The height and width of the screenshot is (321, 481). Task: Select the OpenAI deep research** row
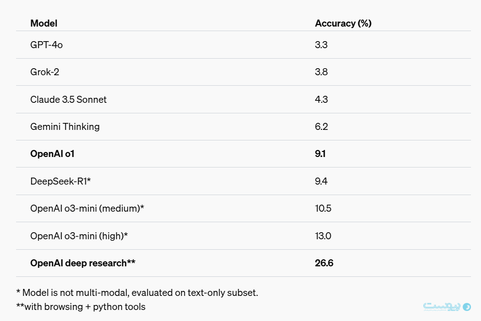(x=243, y=263)
